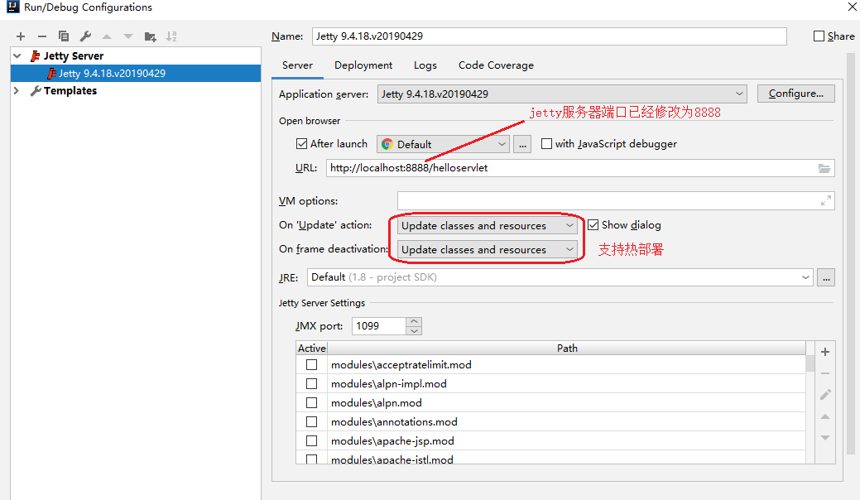Click the wrench edit defaults icon

coord(85,36)
